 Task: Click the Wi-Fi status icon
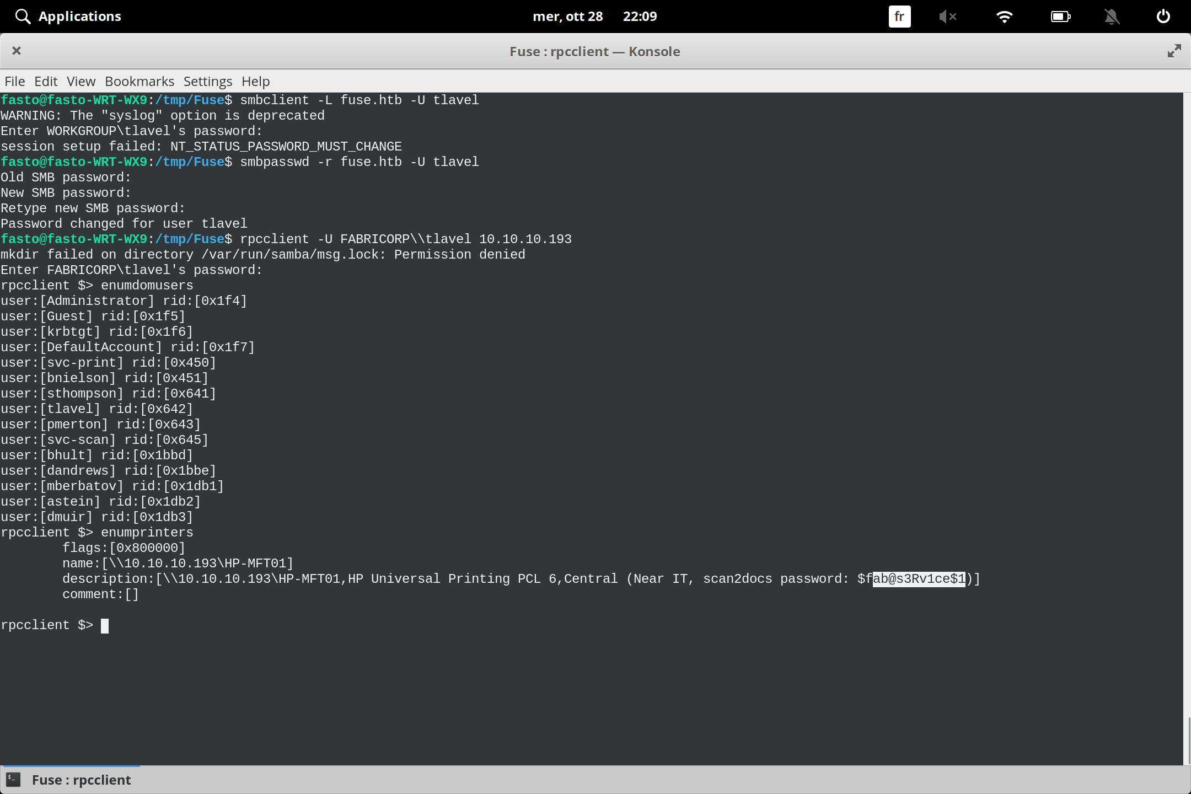point(1005,16)
